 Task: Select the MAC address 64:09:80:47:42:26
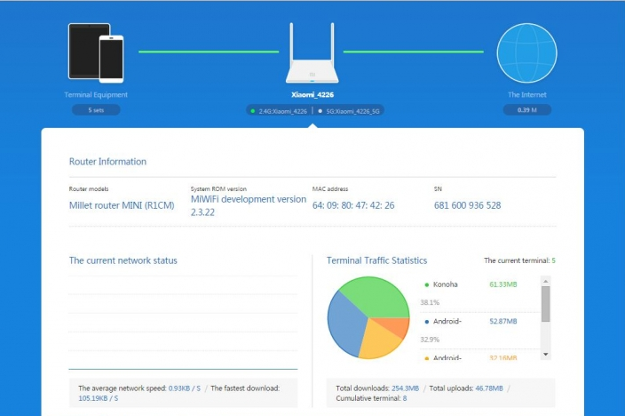click(x=353, y=205)
